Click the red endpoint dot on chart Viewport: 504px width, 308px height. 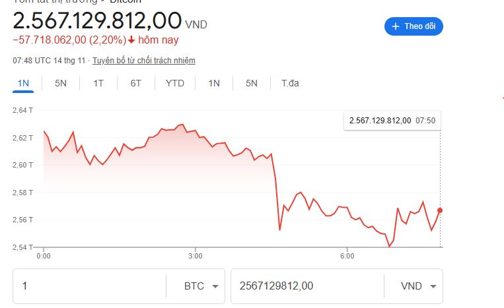(440, 210)
